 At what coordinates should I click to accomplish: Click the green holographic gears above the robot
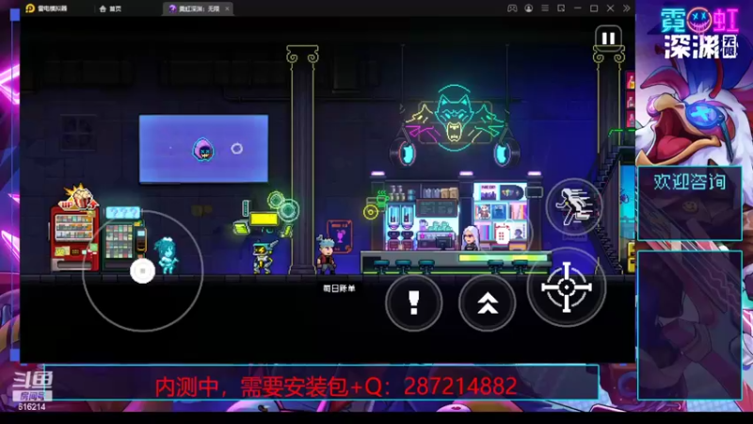[x=283, y=206]
